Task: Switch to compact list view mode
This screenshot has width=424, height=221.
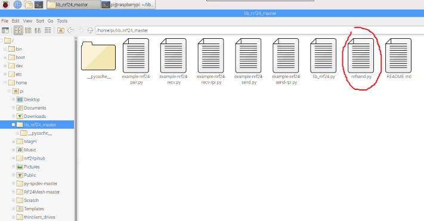Action: (x=38, y=30)
